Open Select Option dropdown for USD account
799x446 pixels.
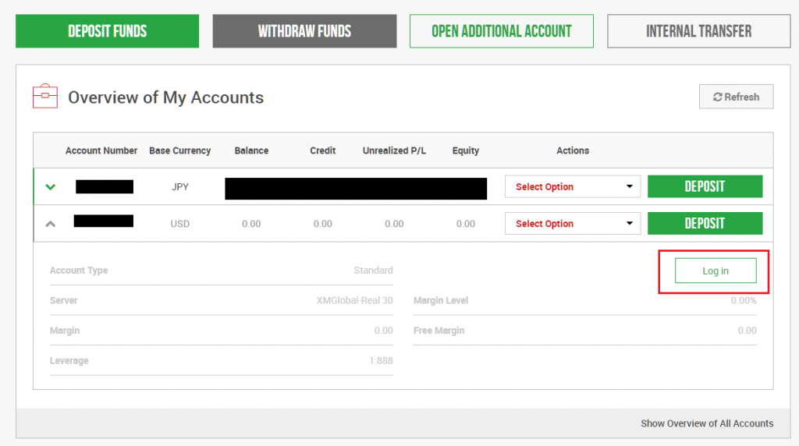[x=573, y=224]
